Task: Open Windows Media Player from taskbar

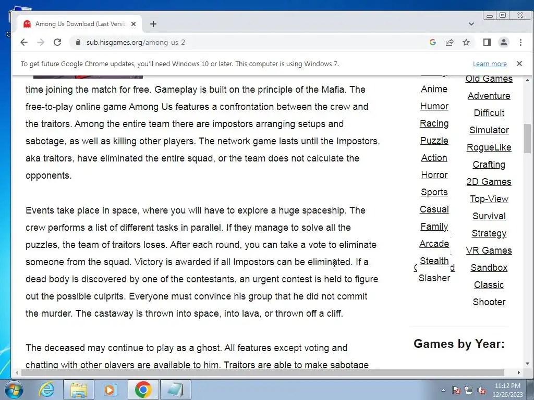Action: 111,390
